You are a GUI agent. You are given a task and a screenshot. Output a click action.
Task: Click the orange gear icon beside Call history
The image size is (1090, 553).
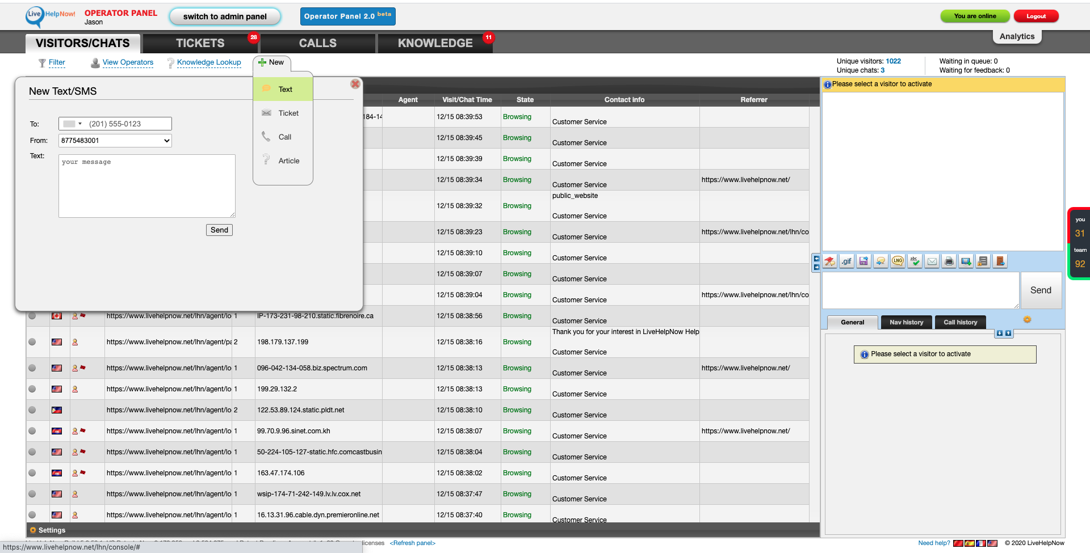point(1027,320)
